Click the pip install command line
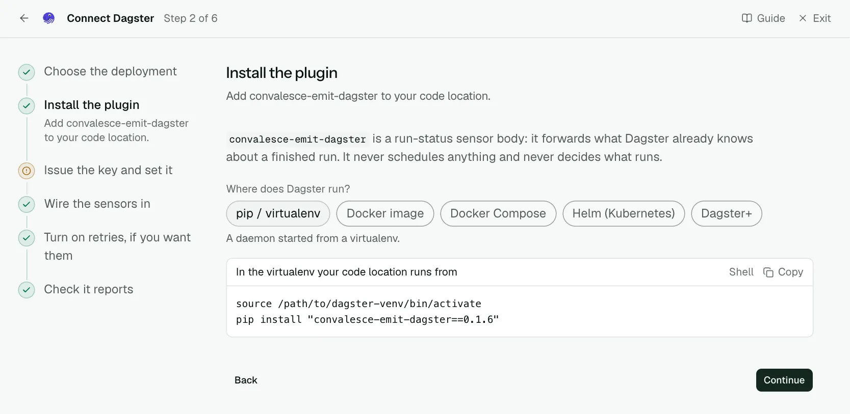Image resolution: width=850 pixels, height=414 pixels. [367, 320]
